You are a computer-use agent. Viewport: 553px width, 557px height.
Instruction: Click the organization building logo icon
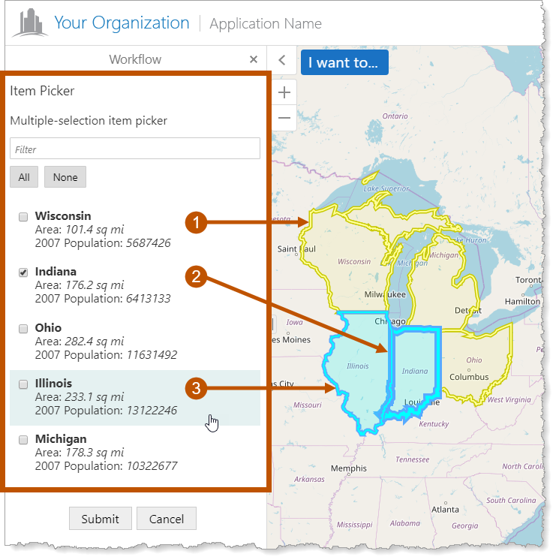pos(29,23)
